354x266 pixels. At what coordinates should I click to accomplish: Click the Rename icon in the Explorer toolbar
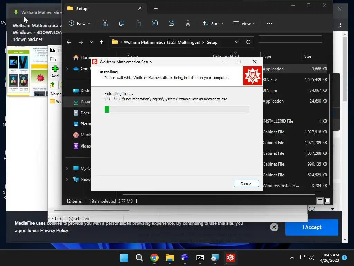(155, 23)
